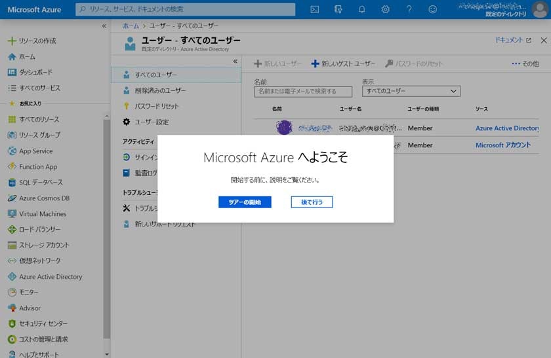The width and height of the screenshot is (551, 358).
Task: Click 新しいゲスト ユーザー toolbar button
Action: point(343,63)
